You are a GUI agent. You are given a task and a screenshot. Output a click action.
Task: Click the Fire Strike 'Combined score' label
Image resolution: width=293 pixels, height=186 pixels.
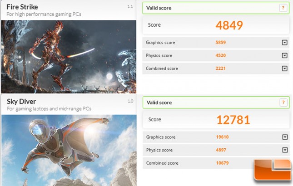(x=162, y=69)
